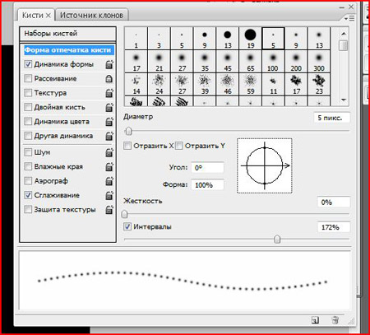Toggle the lock icon beside Динамика формы

click(x=109, y=65)
